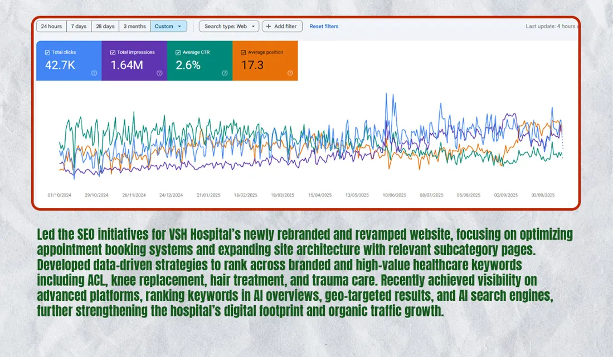Switch to the 28 days range
The height and width of the screenshot is (357, 613).
coord(105,26)
